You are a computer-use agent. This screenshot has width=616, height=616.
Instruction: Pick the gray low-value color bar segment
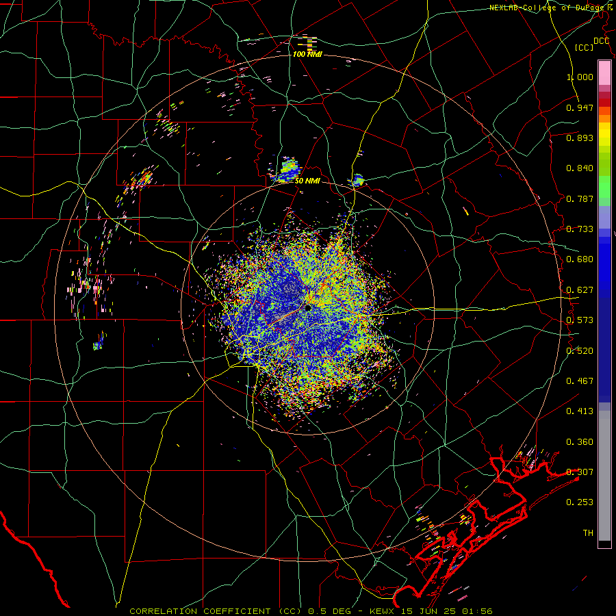[604, 476]
